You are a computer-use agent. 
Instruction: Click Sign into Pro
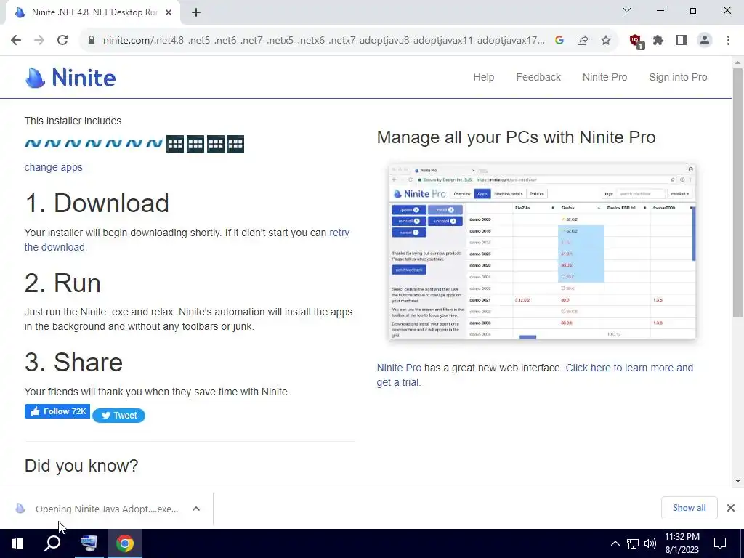click(x=678, y=77)
